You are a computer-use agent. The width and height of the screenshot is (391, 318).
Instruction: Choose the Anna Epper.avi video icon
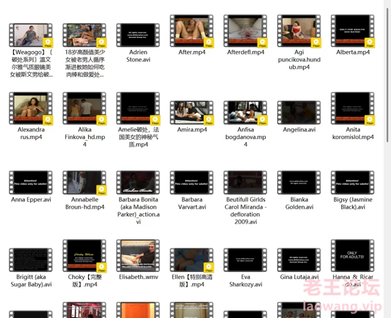tap(31, 182)
